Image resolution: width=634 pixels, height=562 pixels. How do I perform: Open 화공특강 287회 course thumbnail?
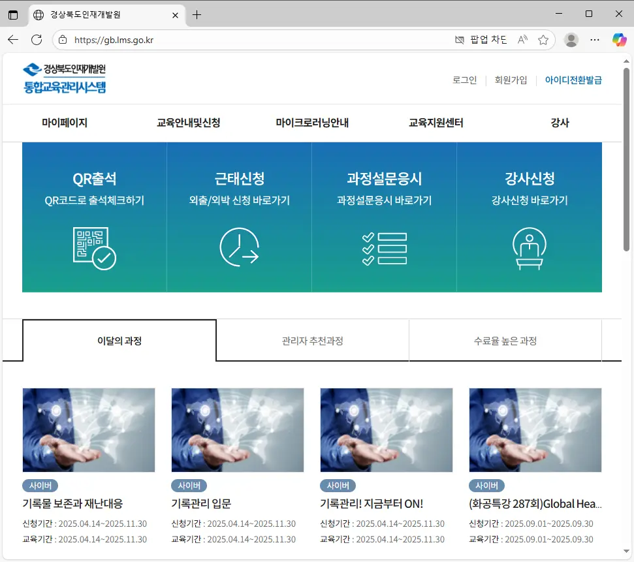tap(535, 430)
